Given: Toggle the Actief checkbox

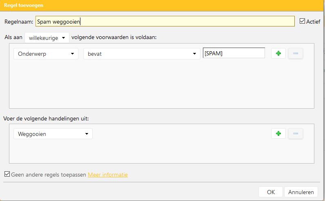Looking at the screenshot, I should [x=303, y=21].
